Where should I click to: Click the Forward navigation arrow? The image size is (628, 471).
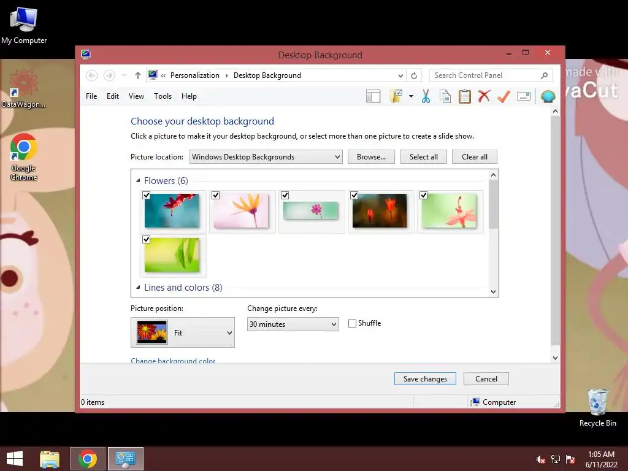[x=109, y=75]
